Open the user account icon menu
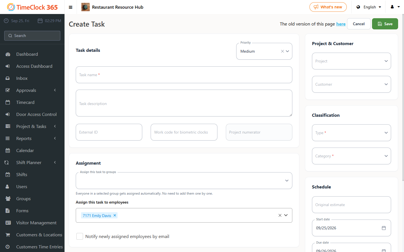This screenshot has width=404, height=252. pyautogui.click(x=395, y=7)
